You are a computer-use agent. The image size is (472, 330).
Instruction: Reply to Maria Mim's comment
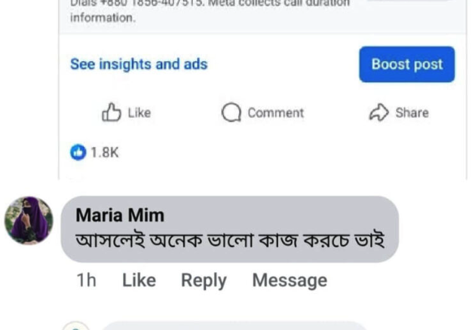coord(204,280)
